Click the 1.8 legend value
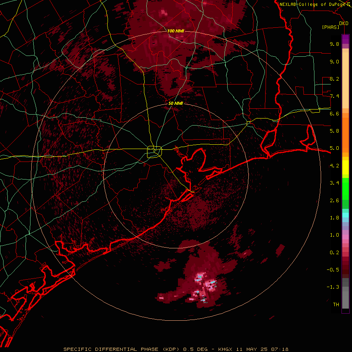This screenshot has width=352, height=352. pyautogui.click(x=334, y=218)
